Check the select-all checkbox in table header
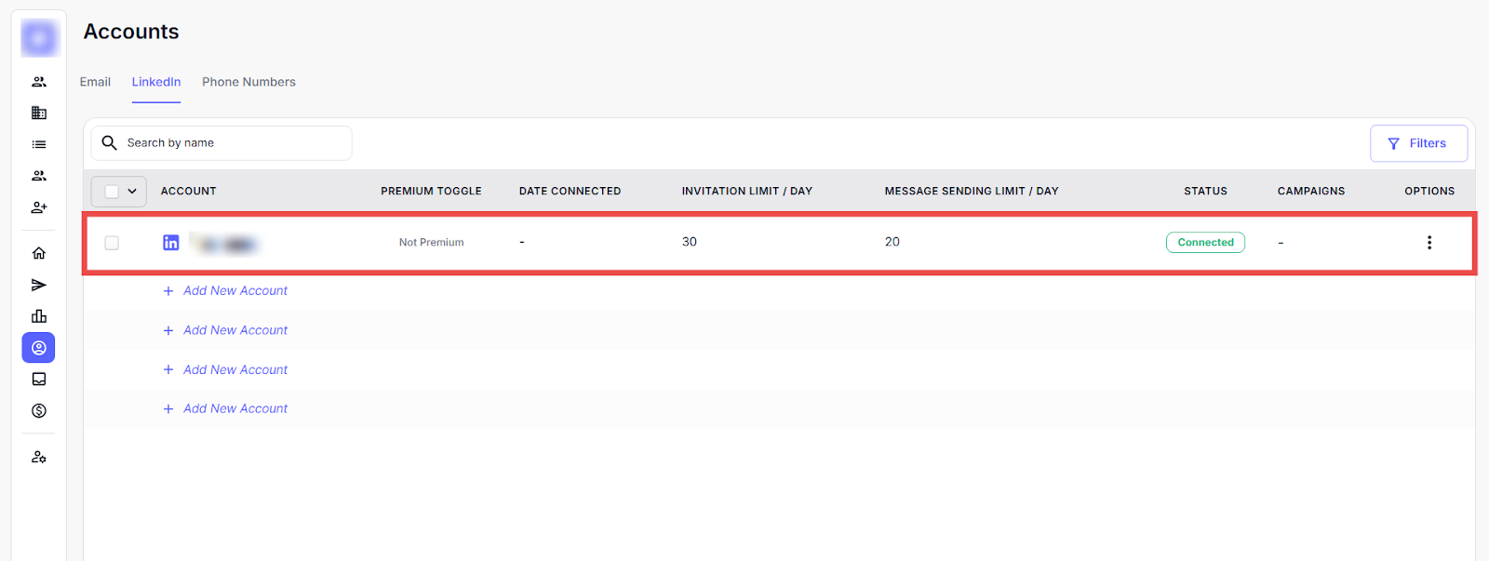This screenshot has width=1489, height=561. (112, 192)
